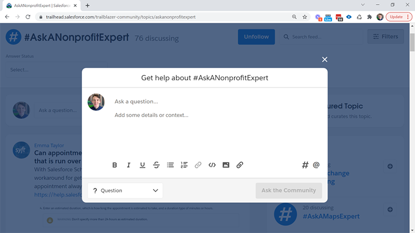Open the Filters panel

pos(385,36)
